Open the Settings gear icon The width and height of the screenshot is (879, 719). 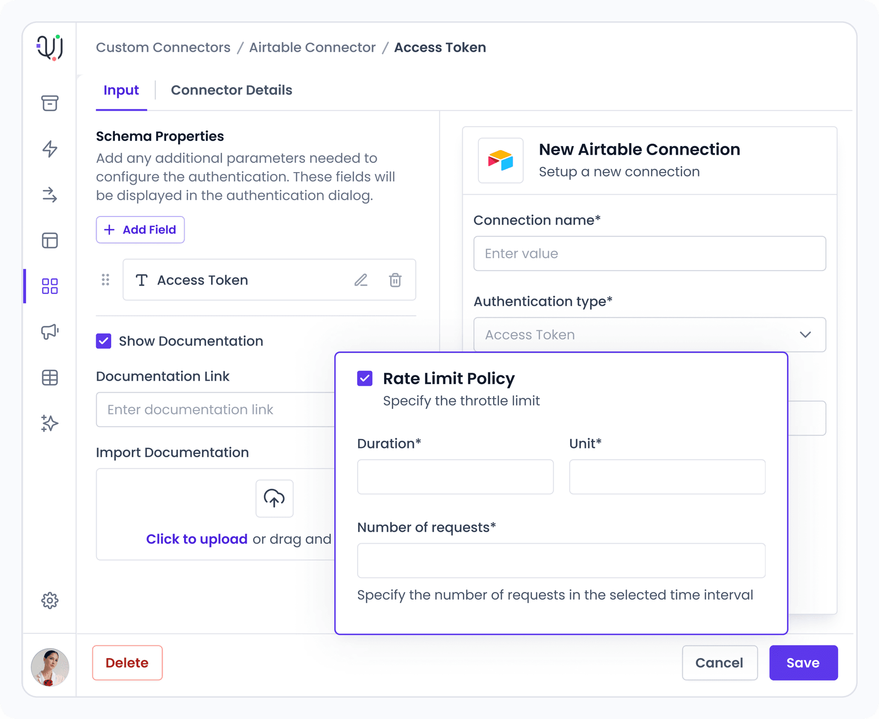click(x=49, y=601)
